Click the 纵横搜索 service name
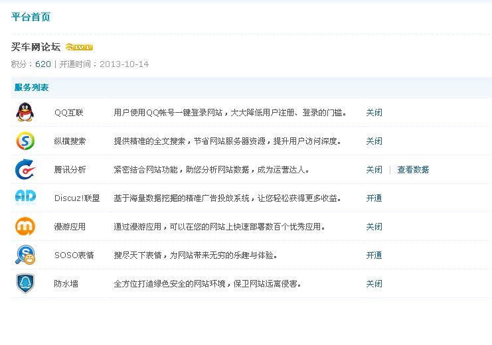Image resolution: width=492 pixels, height=345 pixels. (x=70, y=141)
